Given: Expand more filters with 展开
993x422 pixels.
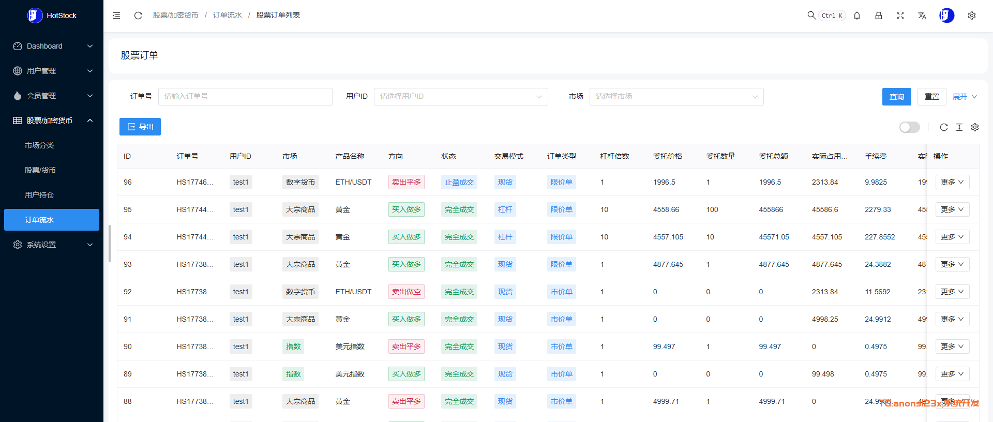Looking at the screenshot, I should (x=965, y=97).
